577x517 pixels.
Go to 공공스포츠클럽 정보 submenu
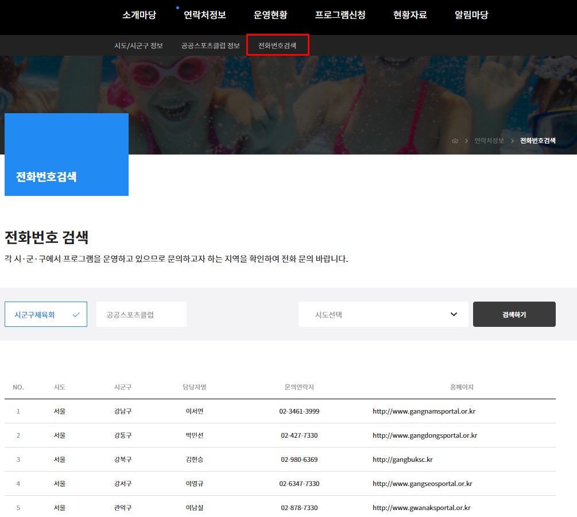tap(211, 45)
